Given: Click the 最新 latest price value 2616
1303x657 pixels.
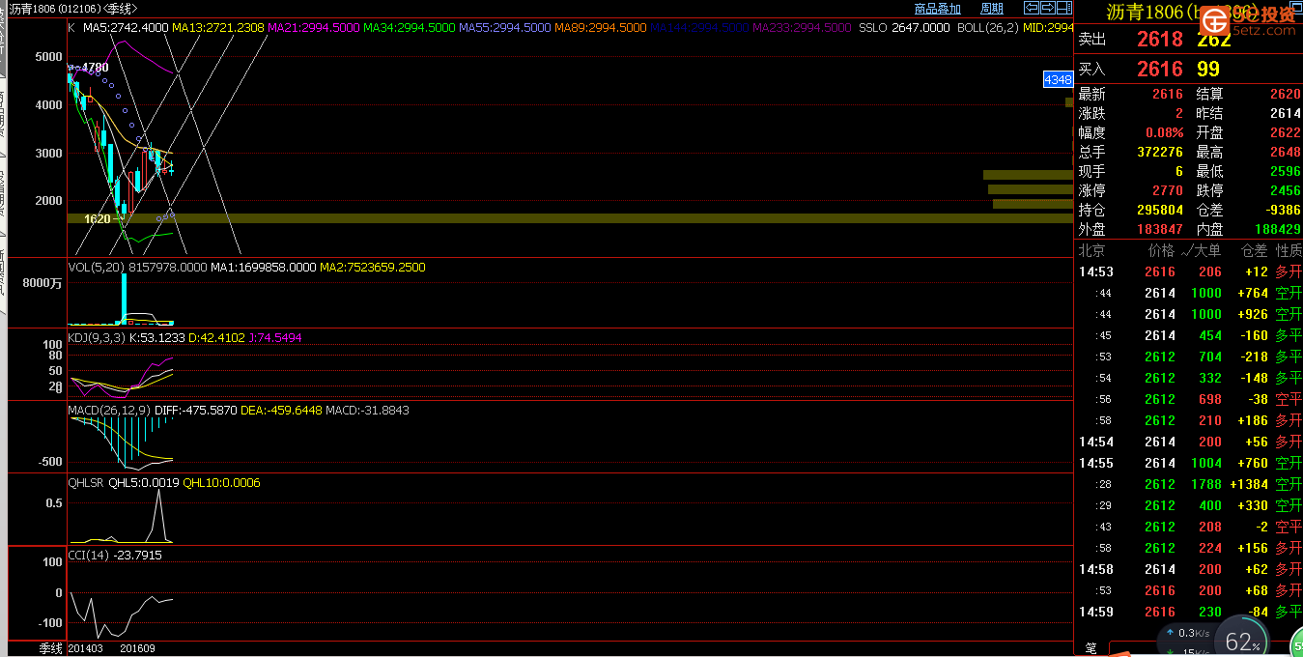Looking at the screenshot, I should pos(1167,94).
